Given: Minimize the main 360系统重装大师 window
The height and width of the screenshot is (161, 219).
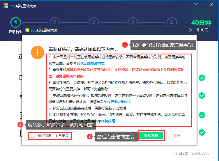Looking at the screenshot, I should tap(204, 4).
